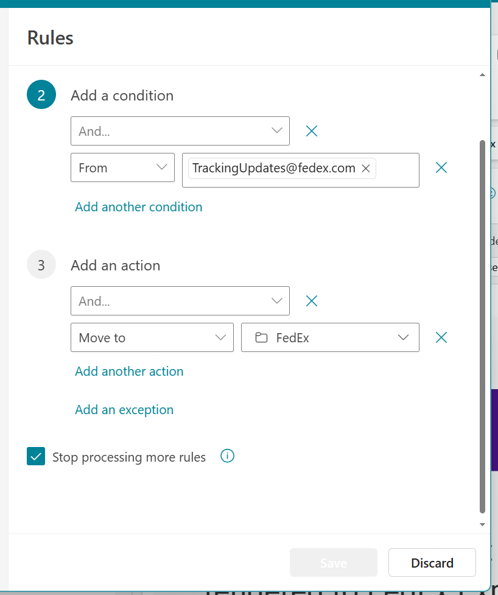Open the From condition dropdown
Image resolution: width=498 pixels, height=595 pixels.
(161, 167)
